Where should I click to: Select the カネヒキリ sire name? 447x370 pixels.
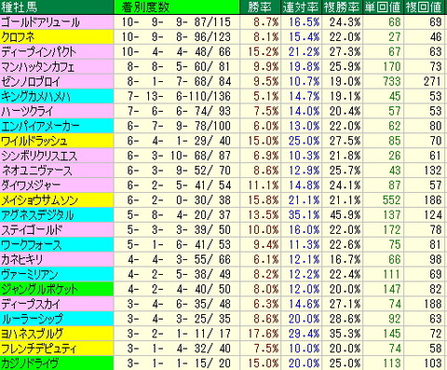click(x=22, y=260)
